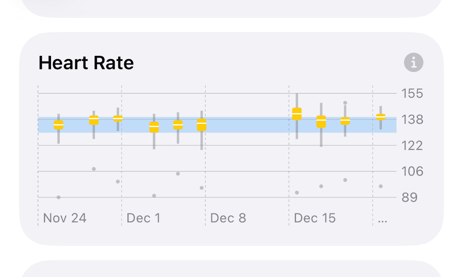Image resolution: width=463 pixels, height=277 pixels.
Task: Click the 89 axis value label
Action: (409, 197)
